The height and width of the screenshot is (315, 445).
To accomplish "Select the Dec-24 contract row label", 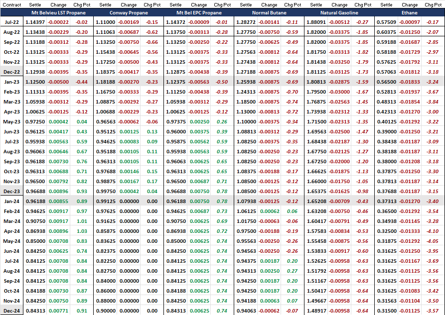I will pyautogui.click(x=11, y=311).
